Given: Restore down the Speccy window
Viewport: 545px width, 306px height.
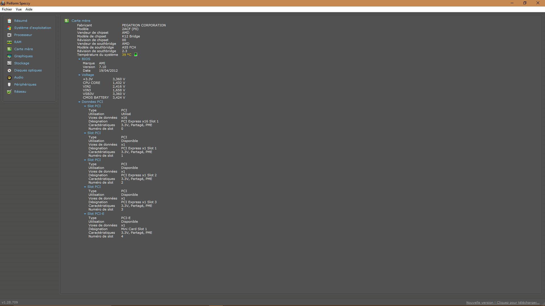Looking at the screenshot, I should [x=525, y=3].
